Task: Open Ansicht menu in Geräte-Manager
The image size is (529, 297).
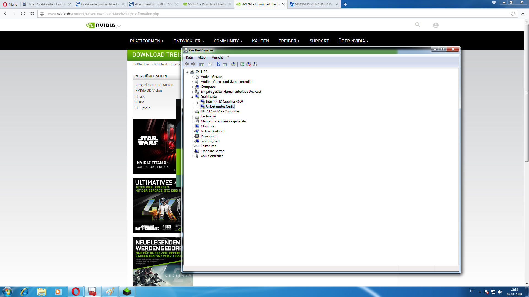Action: click(217, 57)
